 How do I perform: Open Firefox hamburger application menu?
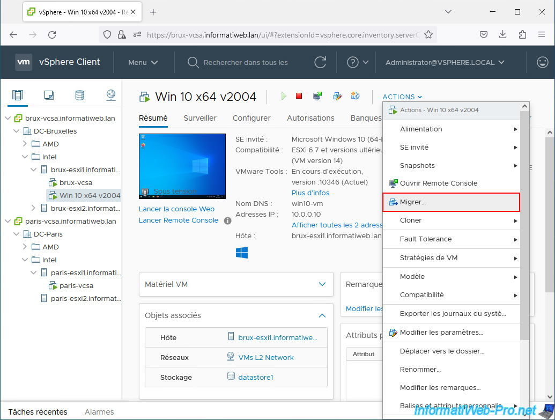[x=541, y=34]
